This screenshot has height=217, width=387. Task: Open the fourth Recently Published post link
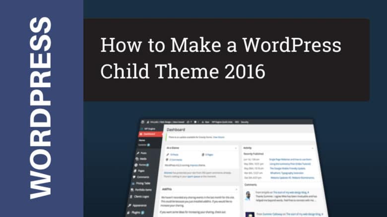pyautogui.click(x=287, y=173)
